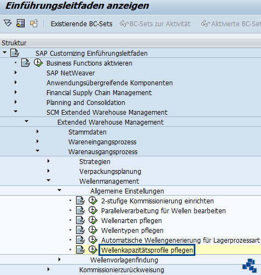Execute activity icon for Wellentypen pflegen
The image size is (261, 275).
point(93,230)
